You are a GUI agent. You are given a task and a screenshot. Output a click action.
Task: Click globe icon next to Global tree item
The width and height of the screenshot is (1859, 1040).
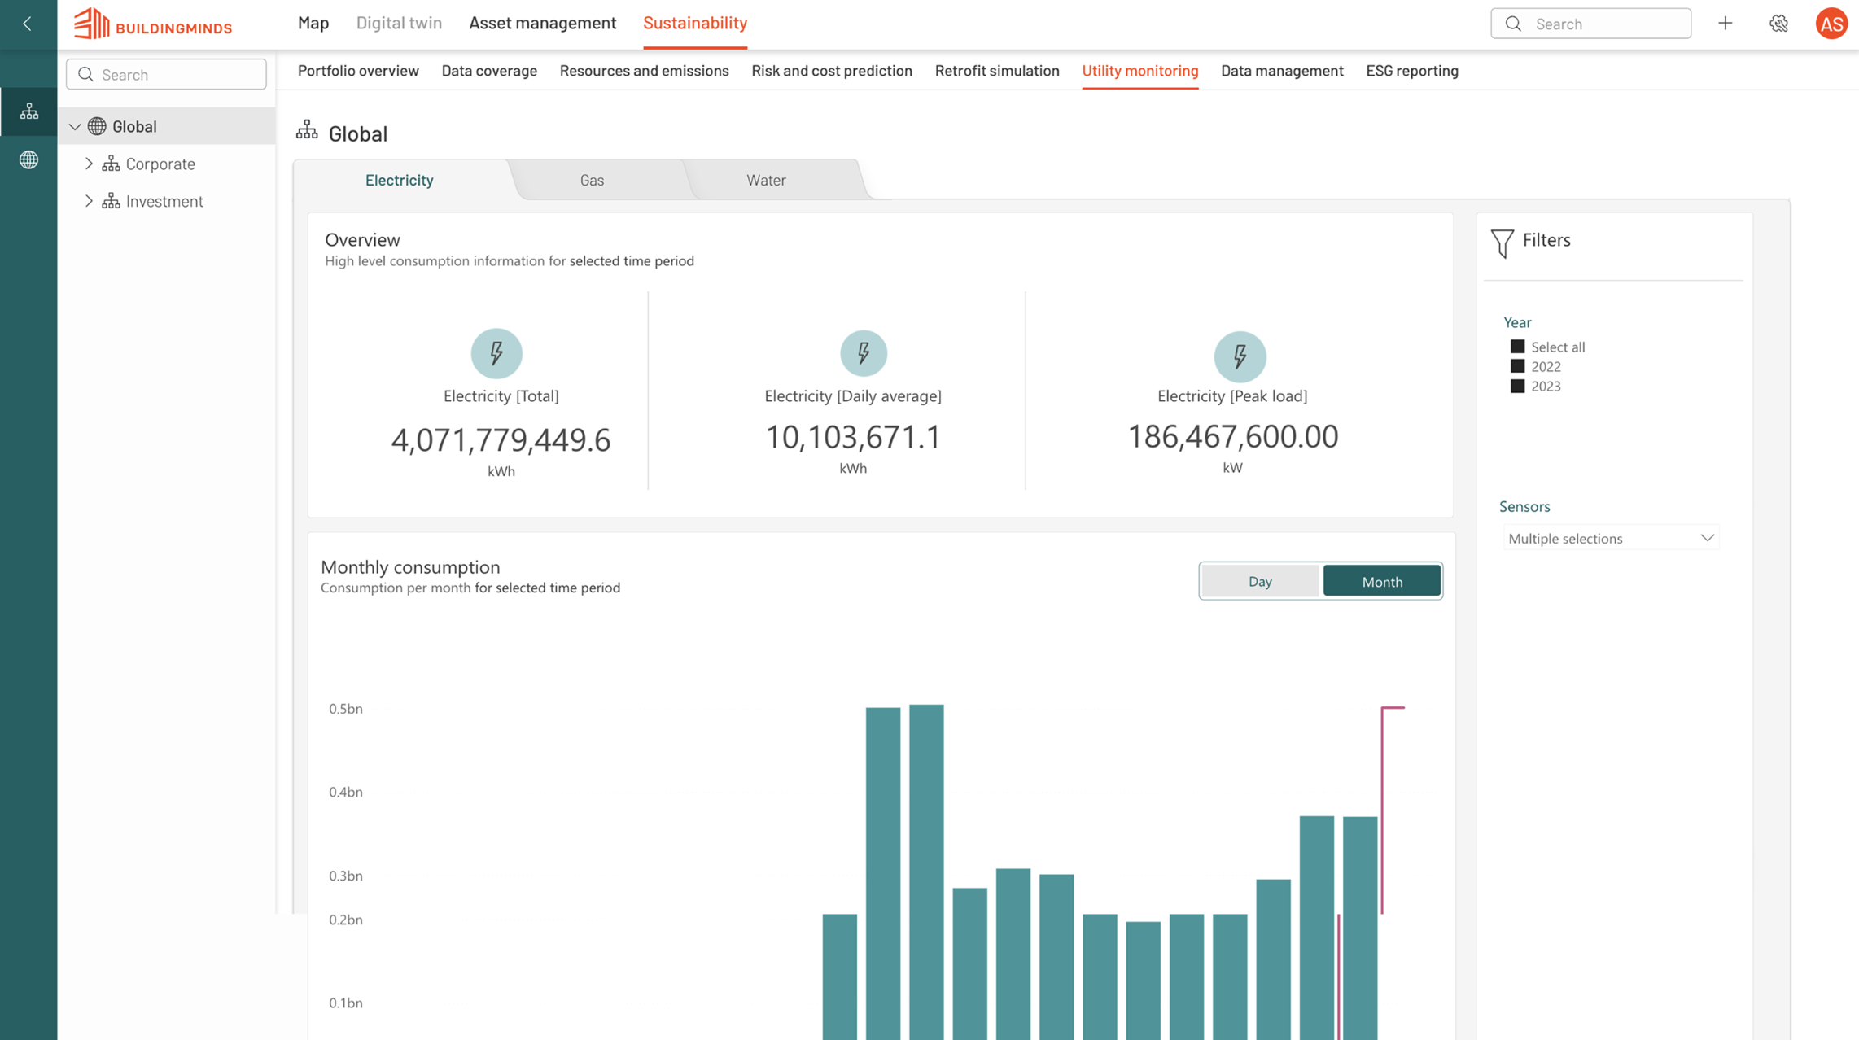97,126
